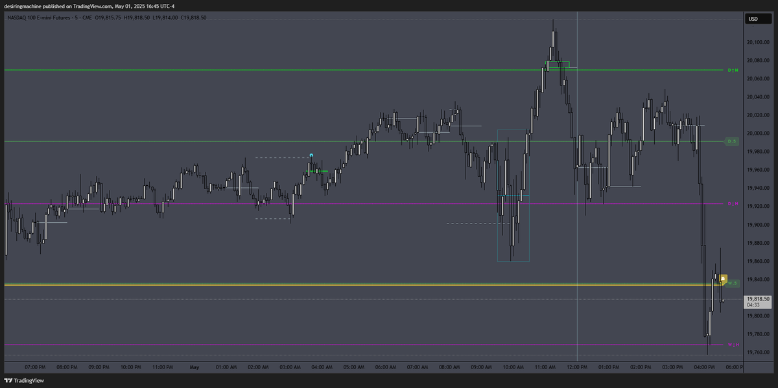
Task: Click the 19,780.00 price scale label
Action: tap(758, 334)
